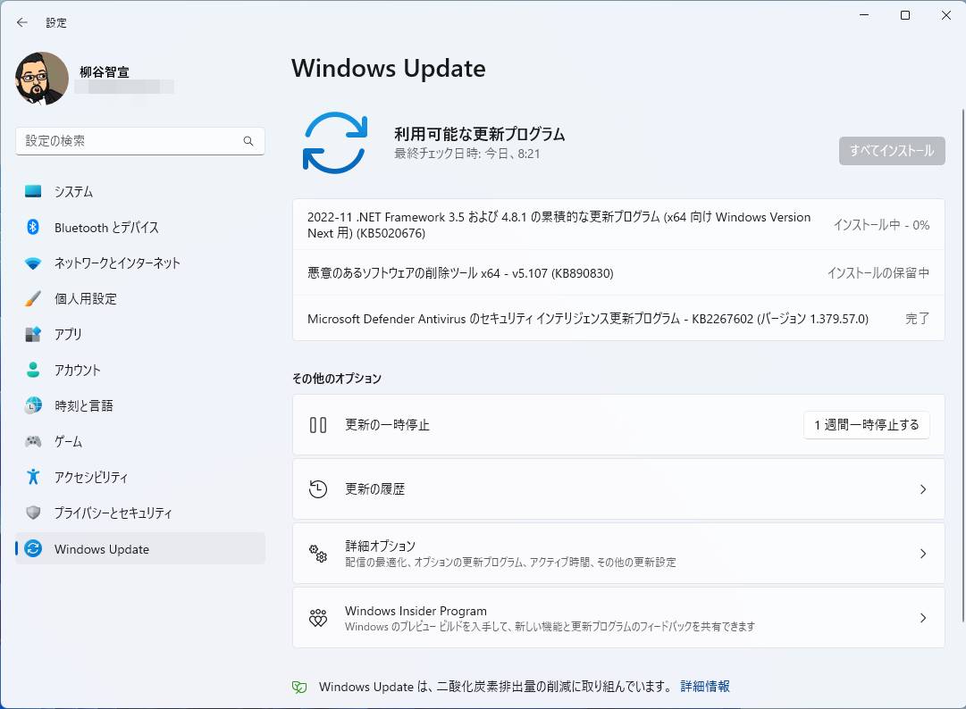
Task: Switch to アカウント settings
Action: pos(139,370)
